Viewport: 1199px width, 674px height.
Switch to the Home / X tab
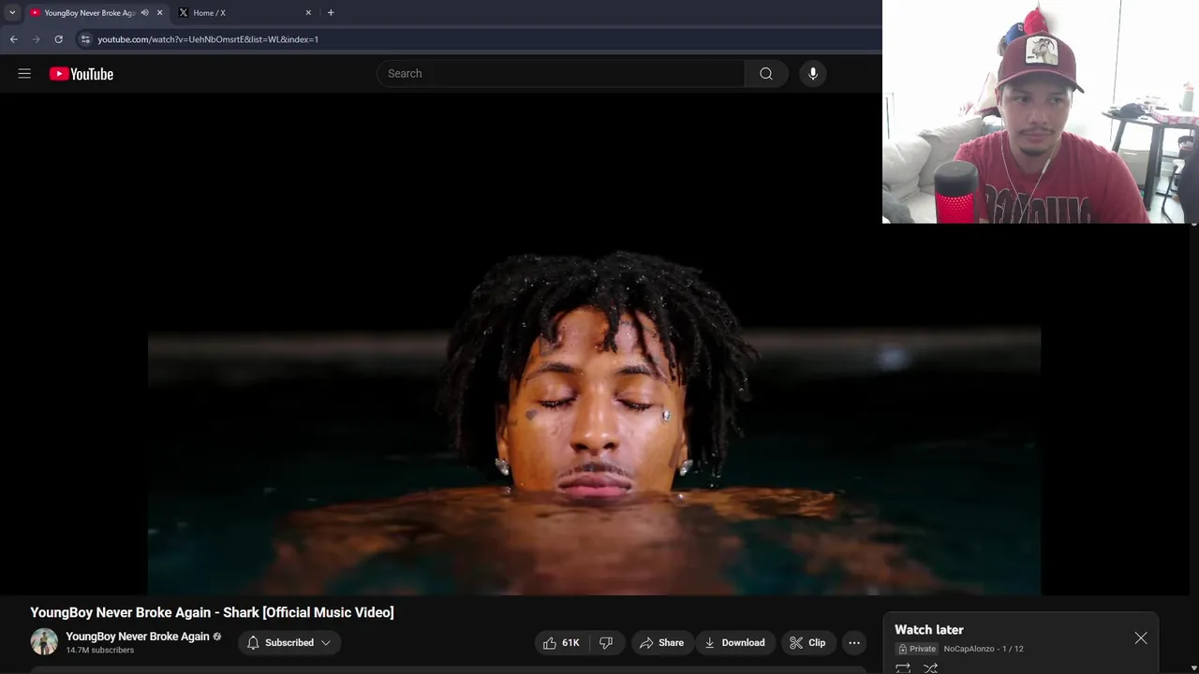244,13
